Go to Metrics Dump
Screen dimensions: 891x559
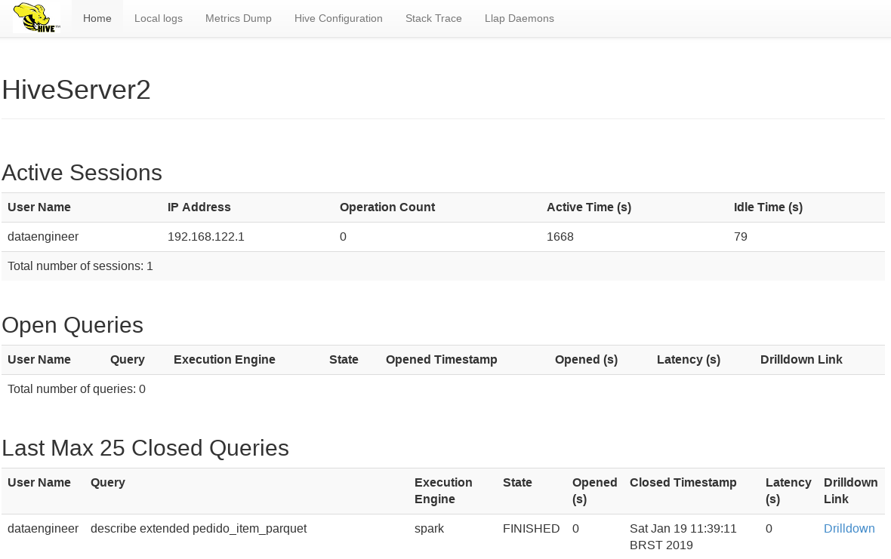[x=238, y=18]
